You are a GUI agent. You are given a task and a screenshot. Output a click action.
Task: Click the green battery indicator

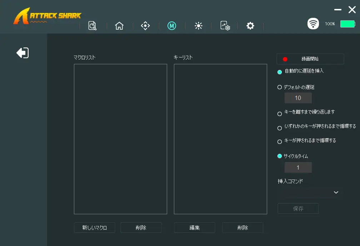347,24
